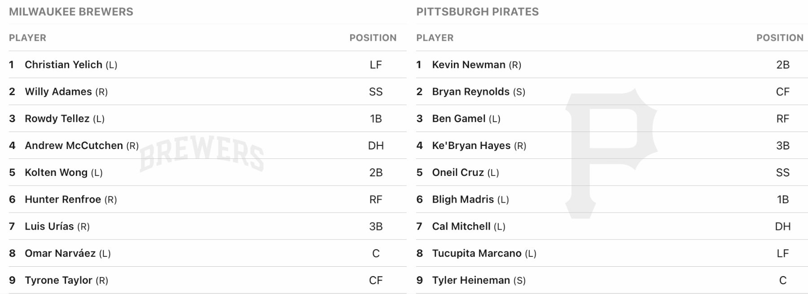Open Christian Yelich player link
This screenshot has width=808, height=294.
click(63, 65)
